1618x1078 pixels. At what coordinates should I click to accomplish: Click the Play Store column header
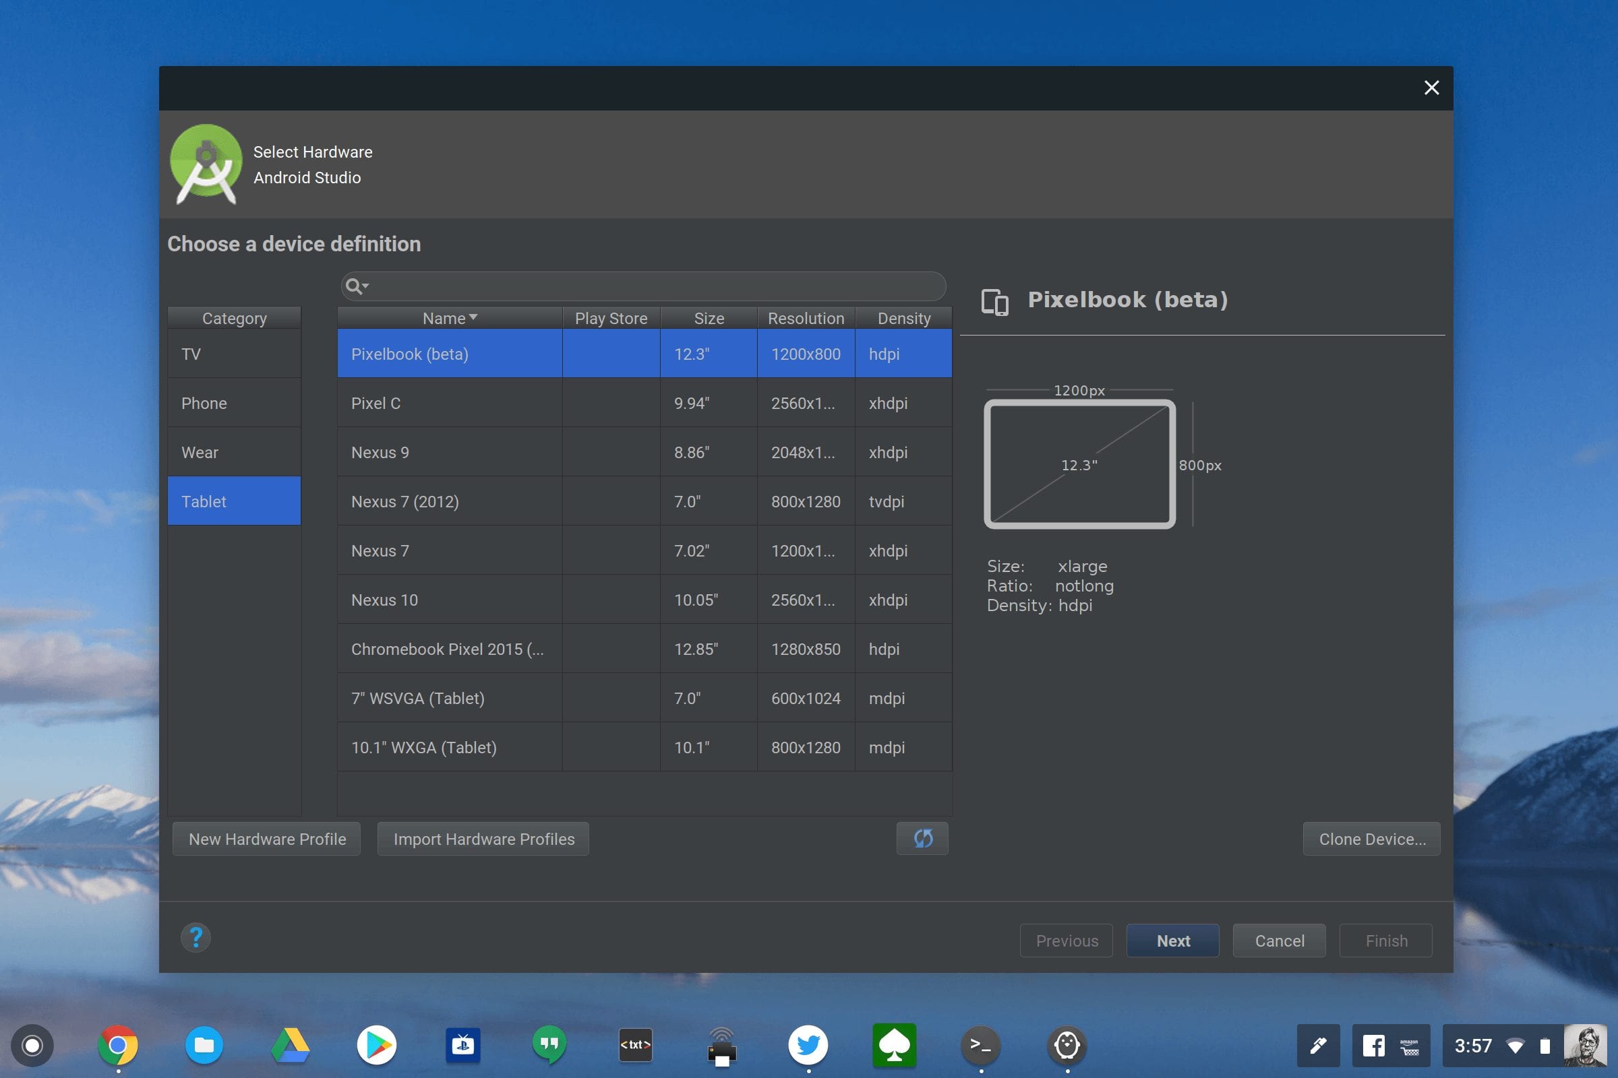click(611, 318)
